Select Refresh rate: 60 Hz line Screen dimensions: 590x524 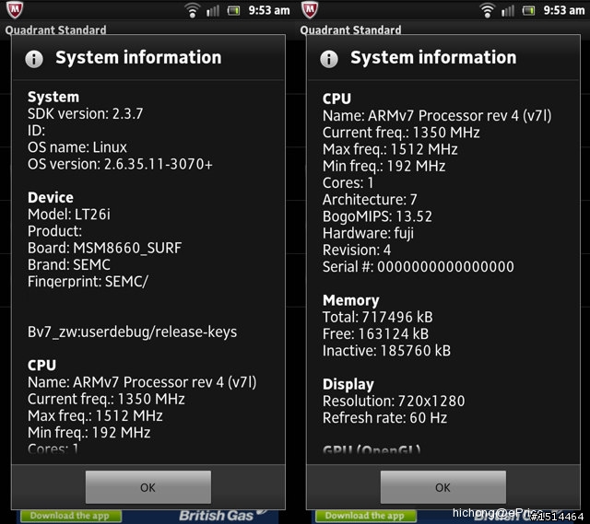click(385, 418)
